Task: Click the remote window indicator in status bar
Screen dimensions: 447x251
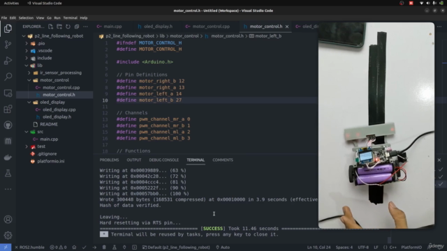Action: [x=6, y=248]
